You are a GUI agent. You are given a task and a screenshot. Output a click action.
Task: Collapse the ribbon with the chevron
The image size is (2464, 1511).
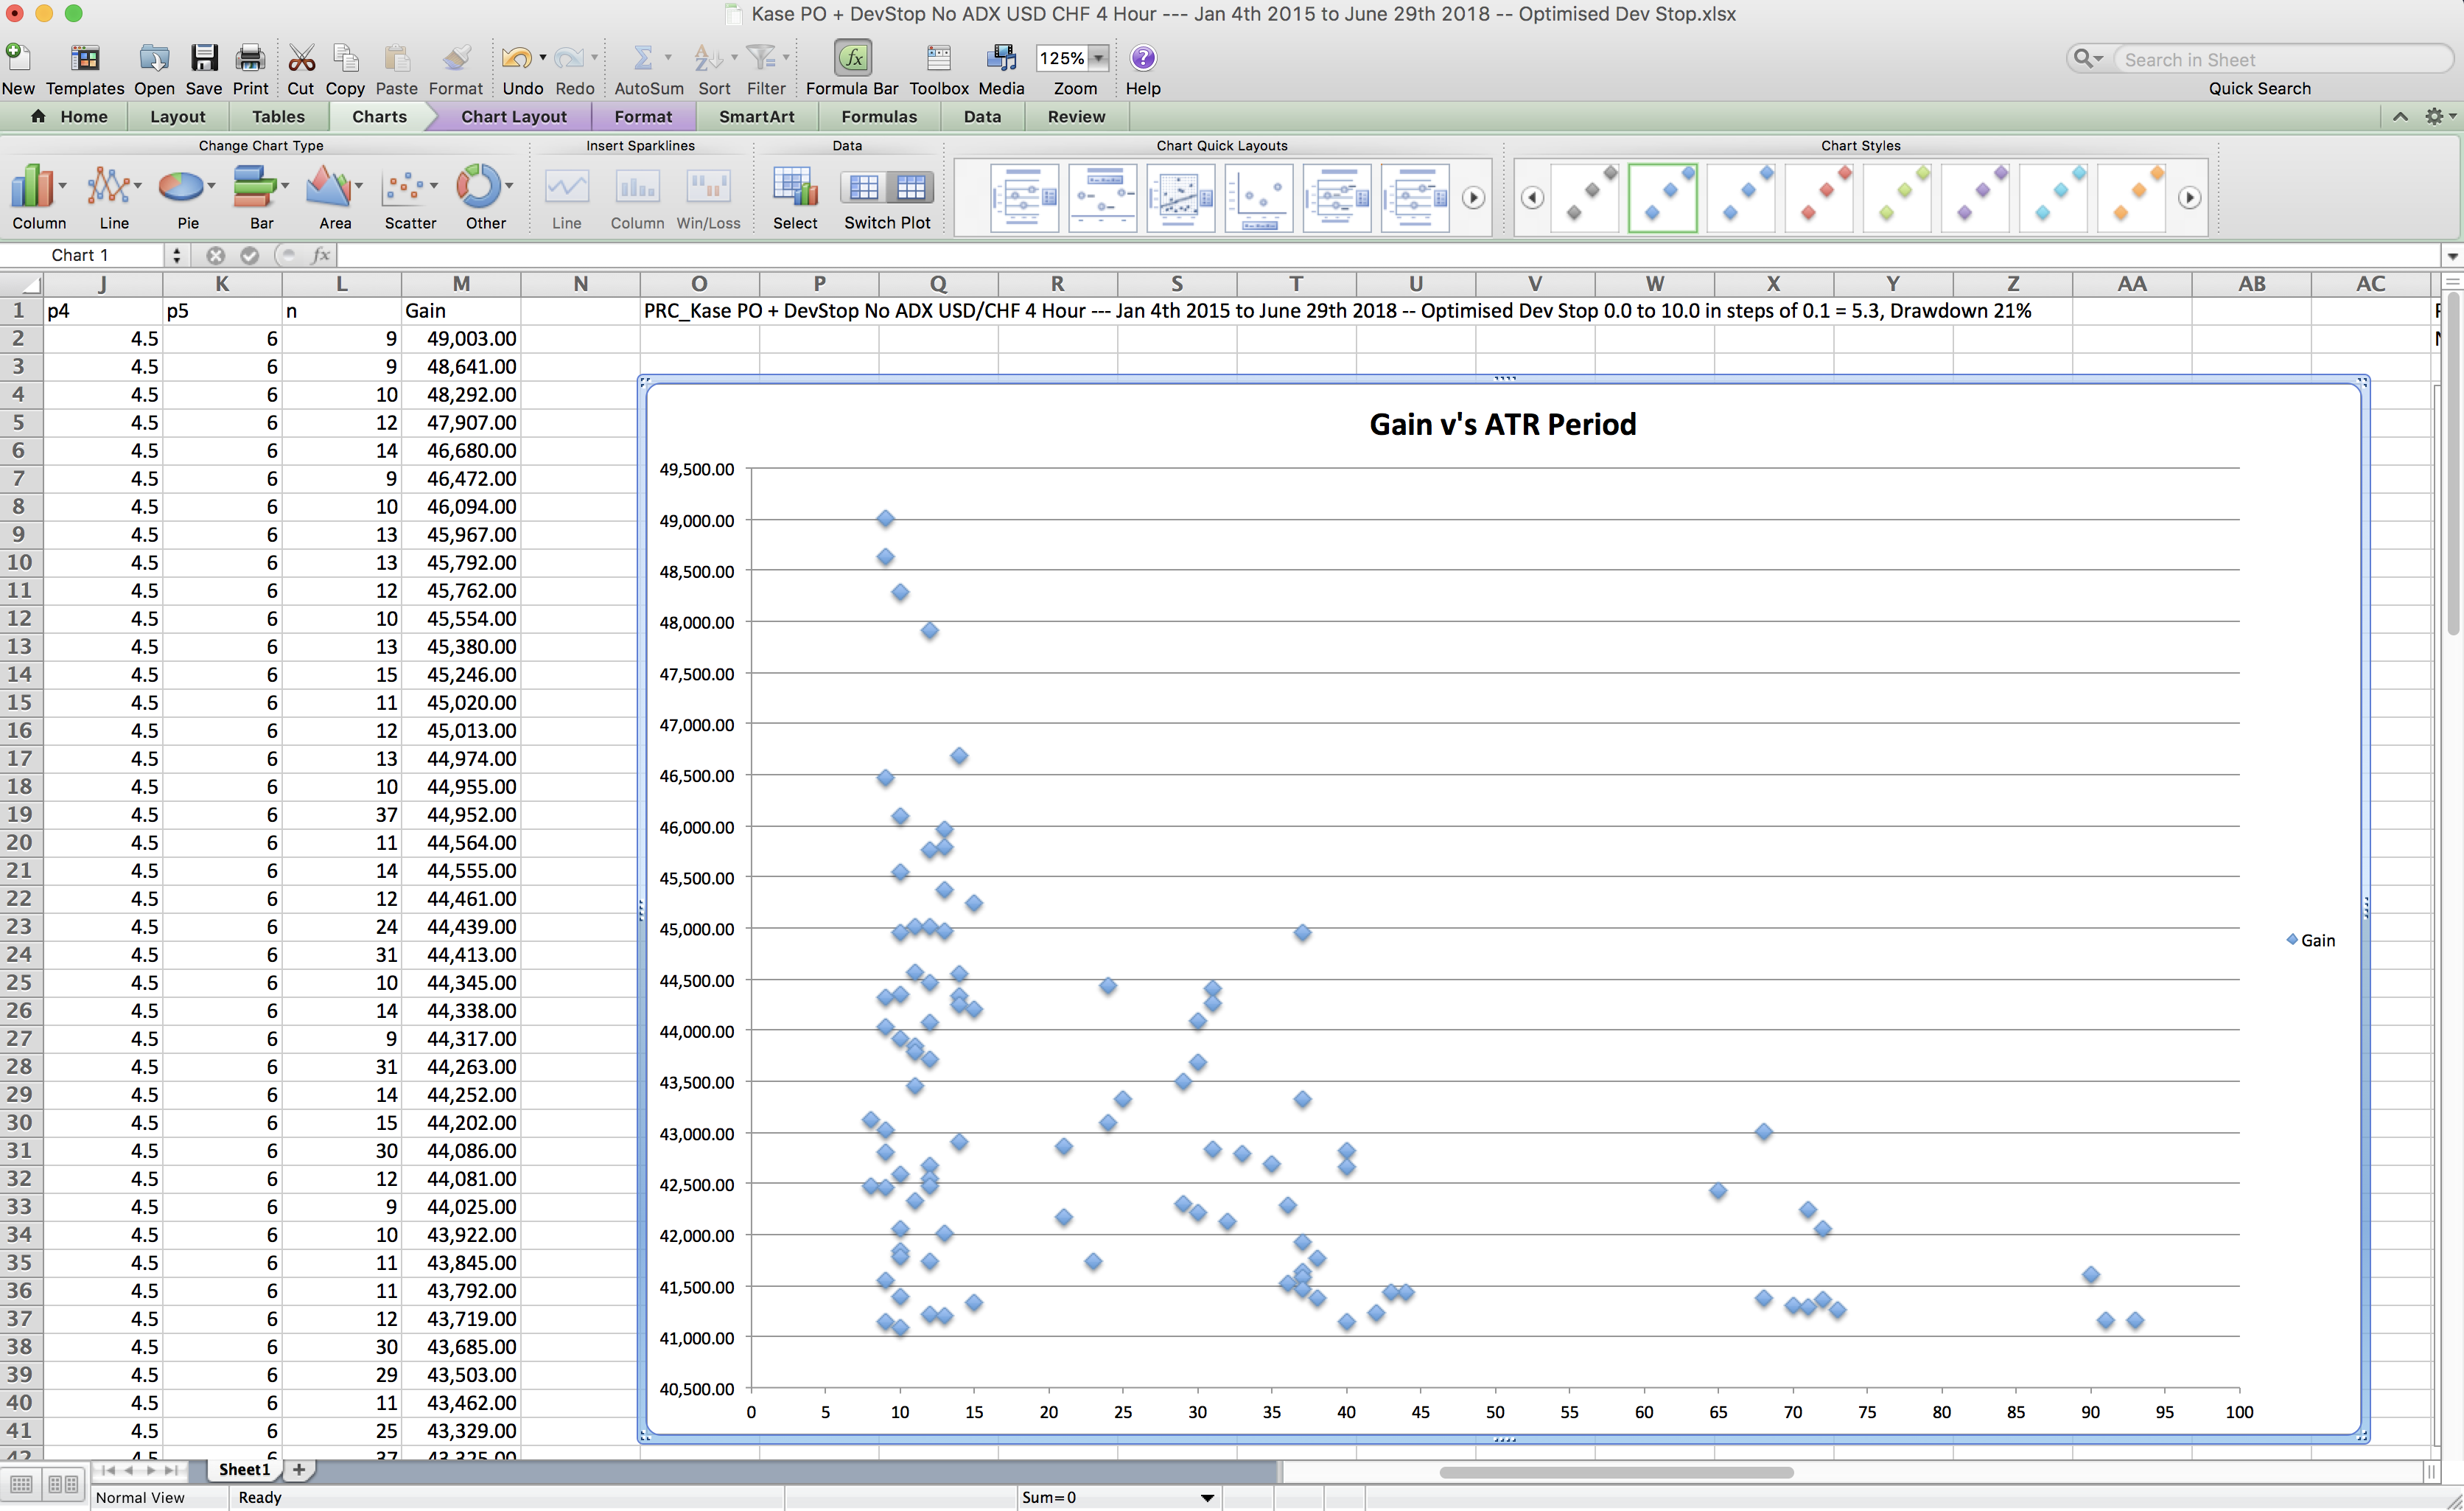coord(2400,117)
